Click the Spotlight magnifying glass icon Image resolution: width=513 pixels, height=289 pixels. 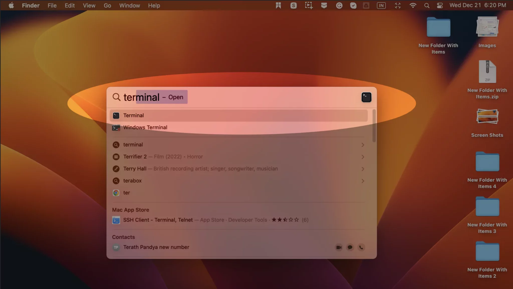tap(116, 97)
